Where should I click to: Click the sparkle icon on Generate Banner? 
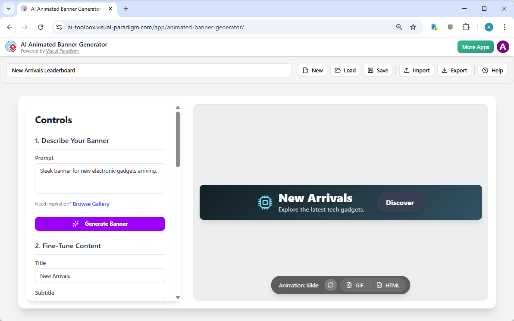click(x=75, y=224)
